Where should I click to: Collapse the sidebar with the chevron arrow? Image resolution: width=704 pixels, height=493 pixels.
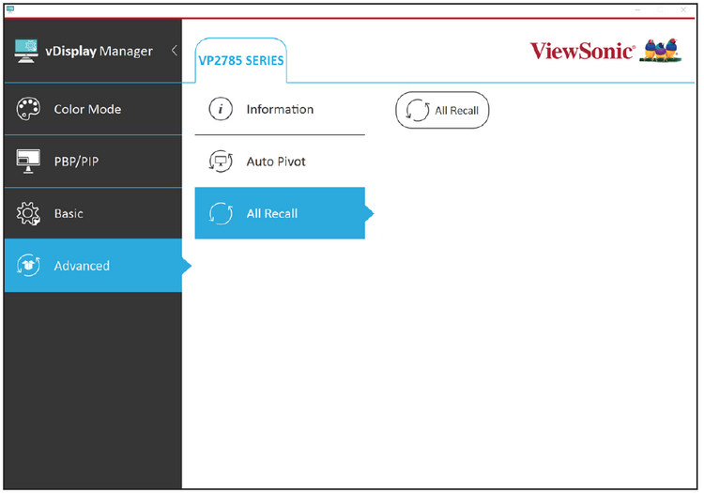pyautogui.click(x=175, y=51)
